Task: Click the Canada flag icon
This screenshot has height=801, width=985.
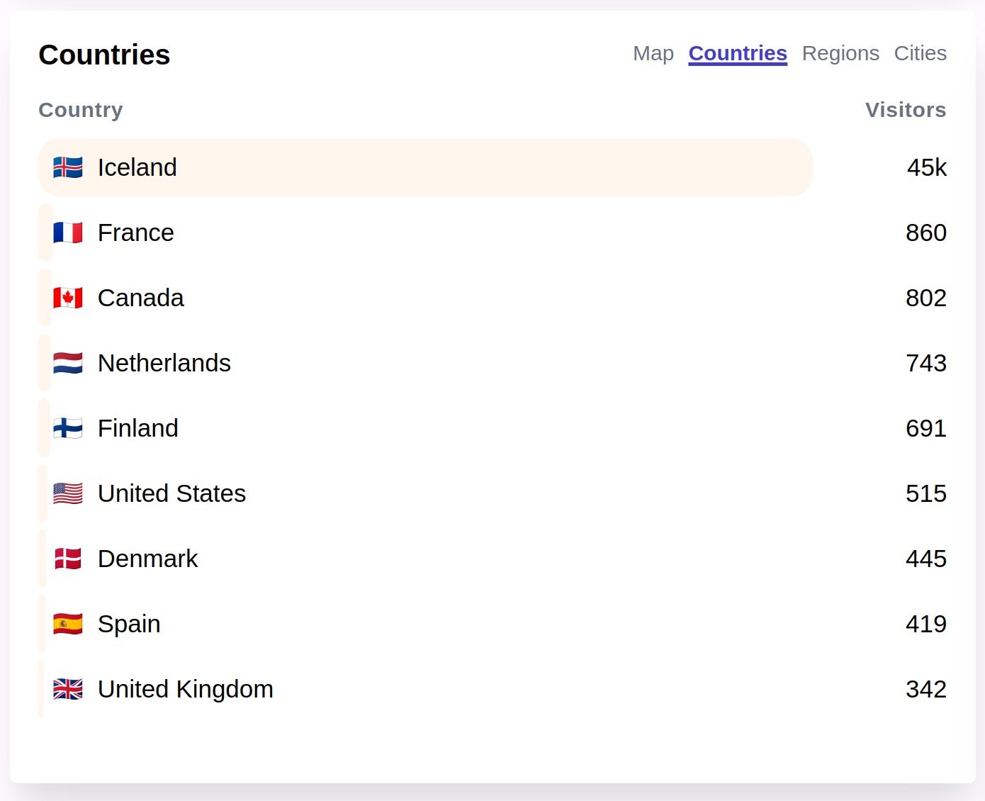Action: coord(68,298)
